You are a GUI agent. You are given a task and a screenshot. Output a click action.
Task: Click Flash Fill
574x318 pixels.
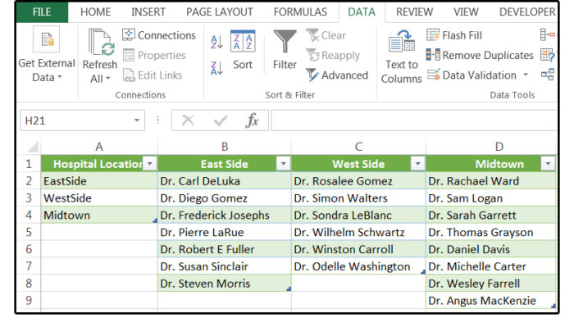pos(454,35)
